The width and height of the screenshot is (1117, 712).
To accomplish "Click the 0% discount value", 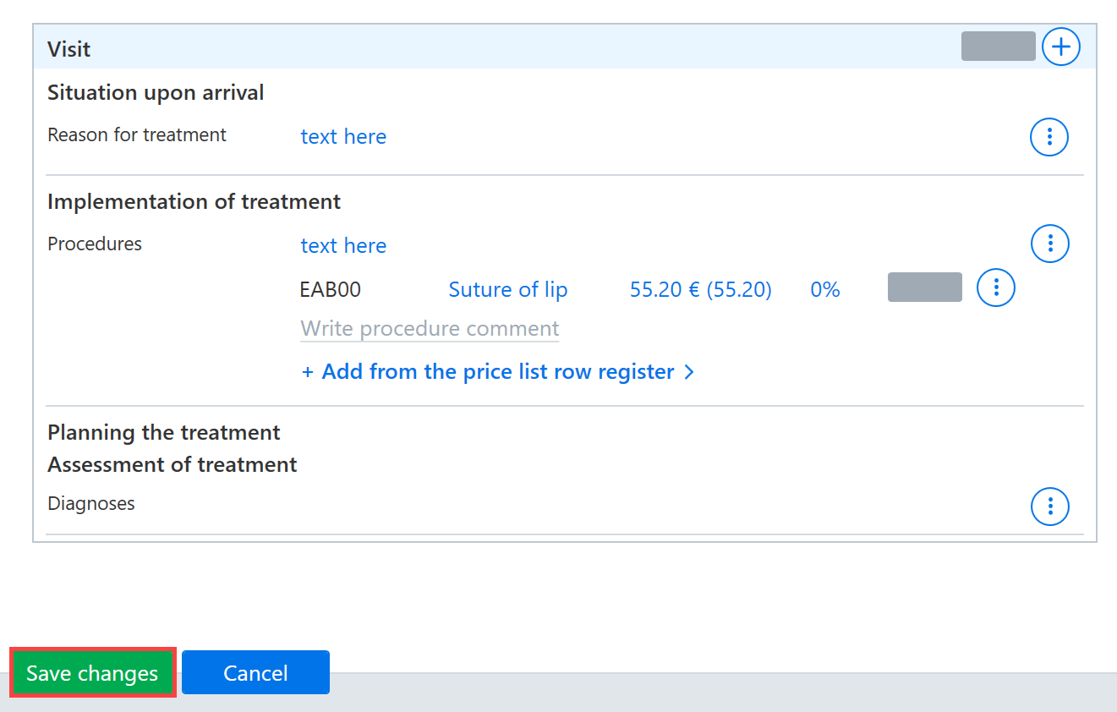I will pyautogui.click(x=825, y=290).
